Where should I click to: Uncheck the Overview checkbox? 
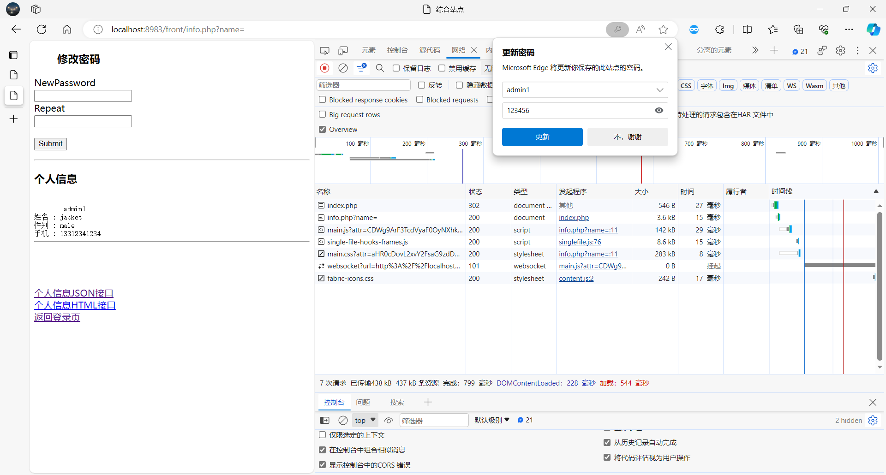323,129
